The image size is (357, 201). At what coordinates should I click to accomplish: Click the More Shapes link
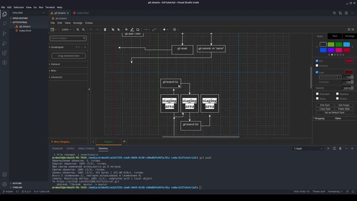tap(61, 142)
